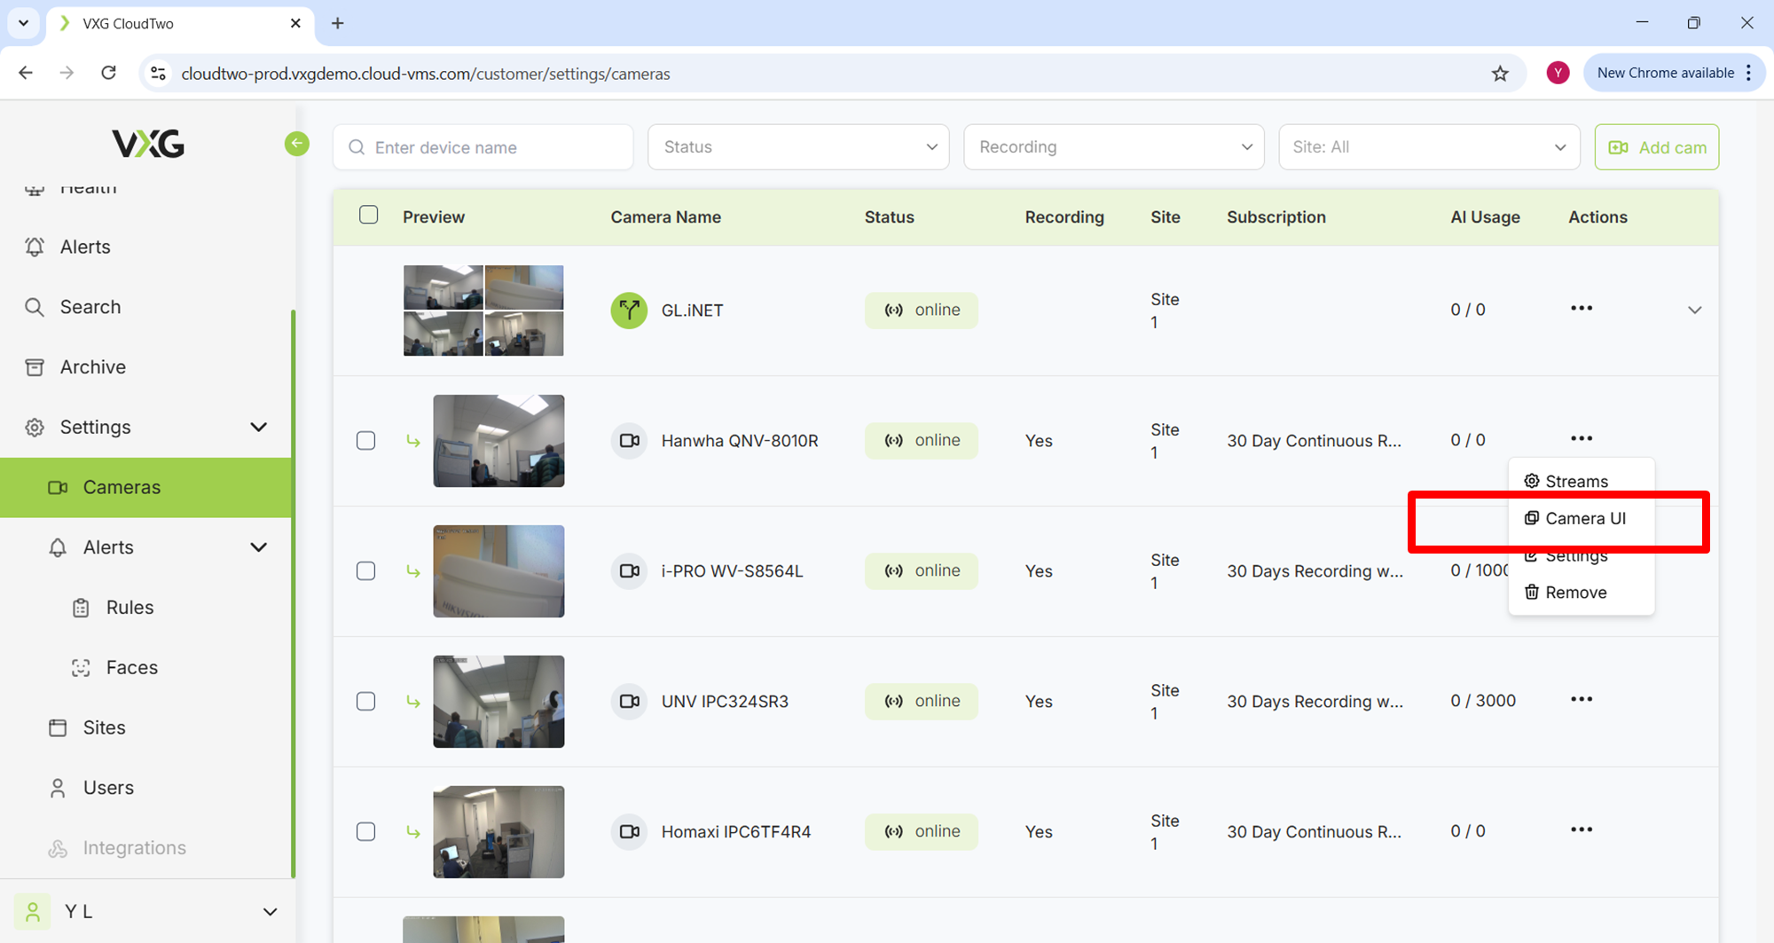Viewport: 1774px width, 943px height.
Task: Reload the page in Chrome
Action: (108, 73)
